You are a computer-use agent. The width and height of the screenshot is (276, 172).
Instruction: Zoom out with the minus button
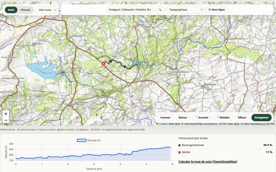6,120
